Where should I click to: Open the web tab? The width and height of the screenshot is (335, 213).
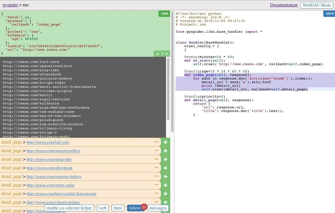click(103, 208)
